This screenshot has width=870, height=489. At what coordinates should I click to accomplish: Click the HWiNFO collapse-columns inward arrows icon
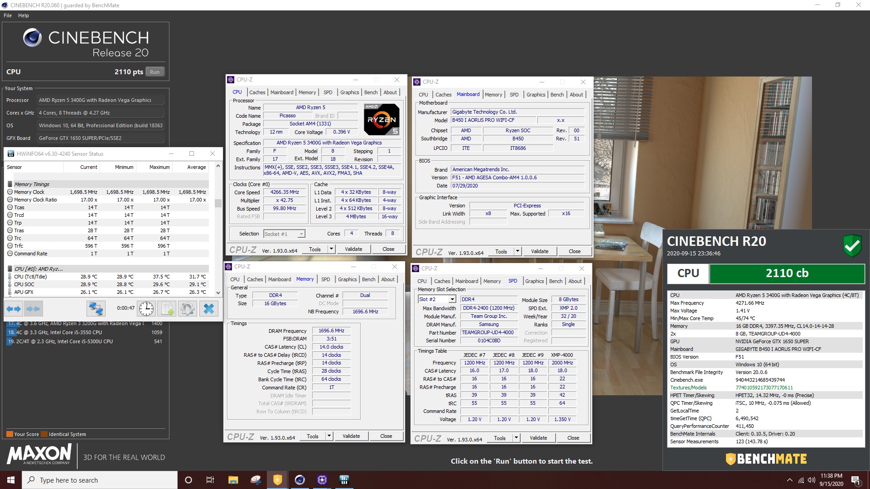pyautogui.click(x=33, y=309)
